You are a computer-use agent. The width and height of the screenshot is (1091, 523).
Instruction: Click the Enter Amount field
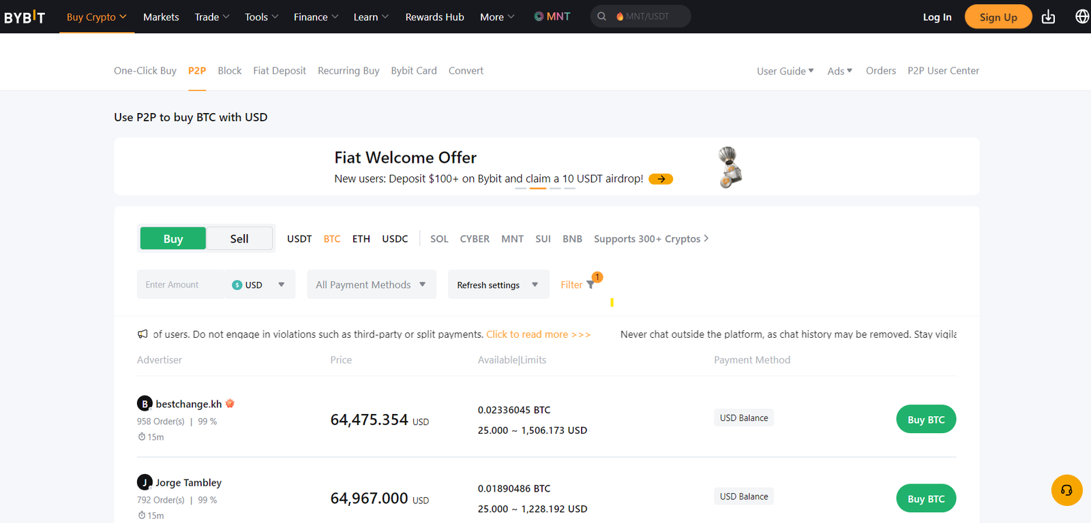tap(181, 285)
